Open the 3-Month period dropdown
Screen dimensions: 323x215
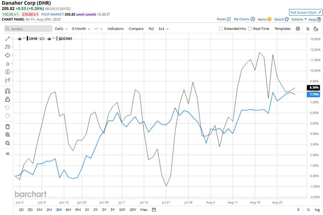[81, 29]
